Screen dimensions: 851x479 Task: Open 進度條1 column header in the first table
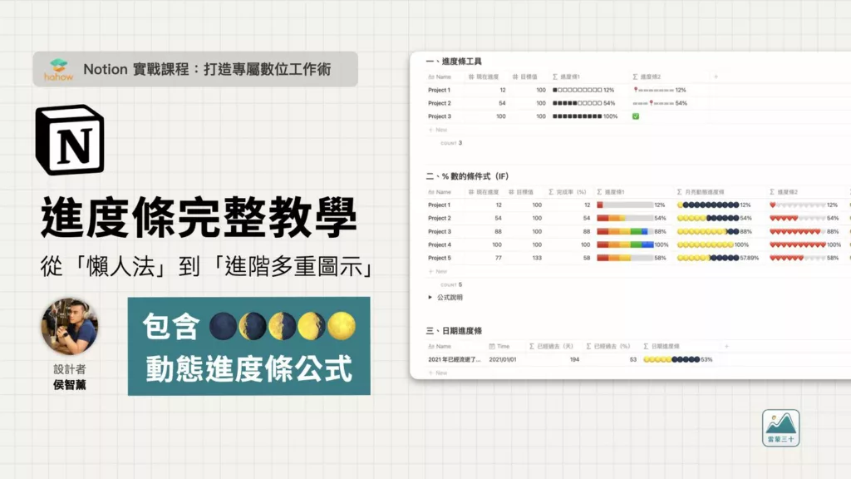(566, 77)
